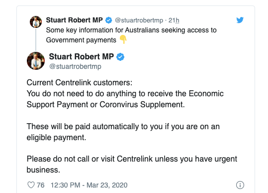Open the 12:30 PM - Mar 23, 2020 timestamp
The height and width of the screenshot is (193, 268).
point(89,185)
